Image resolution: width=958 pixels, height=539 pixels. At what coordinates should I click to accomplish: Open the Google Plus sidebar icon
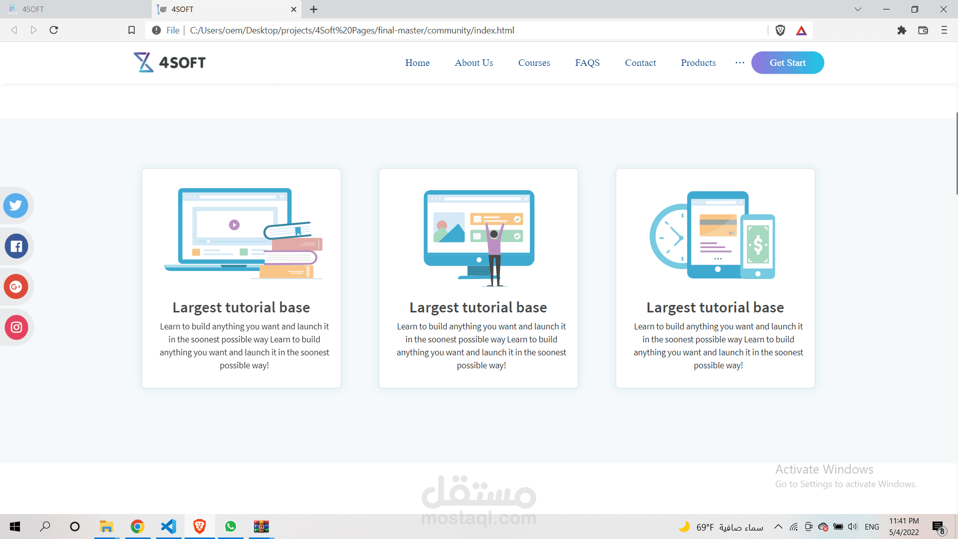[x=16, y=286]
